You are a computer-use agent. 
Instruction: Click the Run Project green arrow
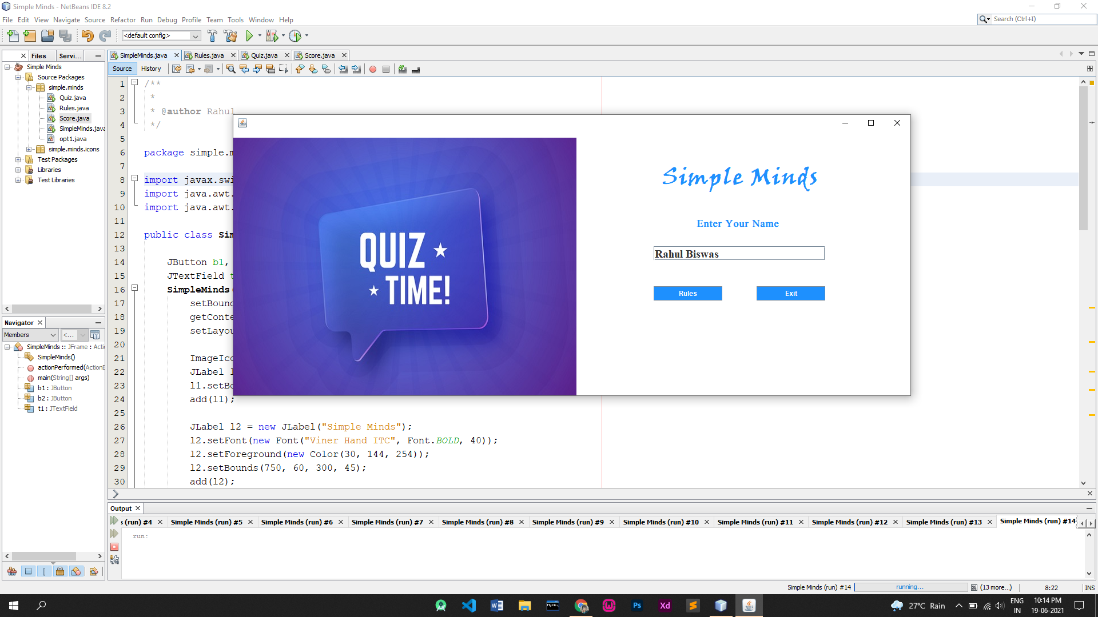[249, 36]
